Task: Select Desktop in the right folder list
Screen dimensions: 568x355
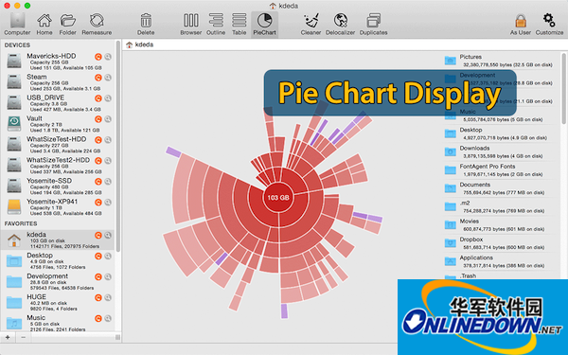Action: click(x=499, y=133)
